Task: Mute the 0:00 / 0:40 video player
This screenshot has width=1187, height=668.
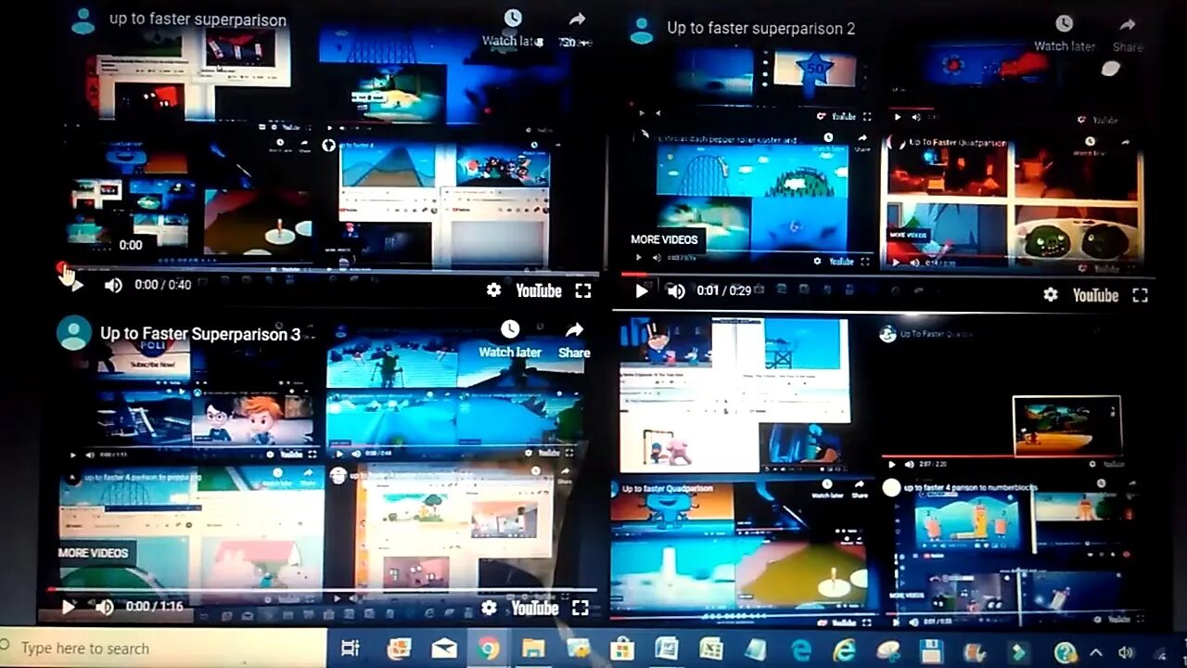Action: (x=113, y=285)
